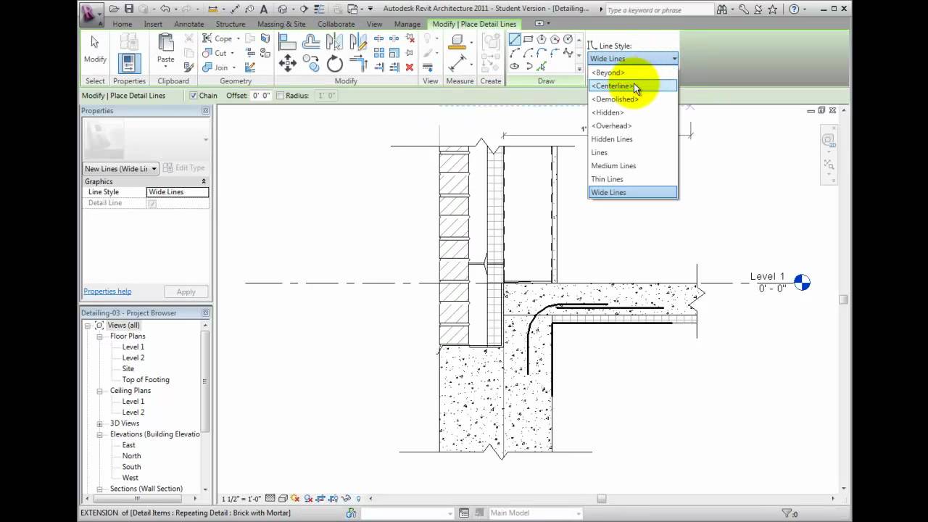The width and height of the screenshot is (928, 522).
Task: Select the Line draw tool
Action: tap(514, 39)
